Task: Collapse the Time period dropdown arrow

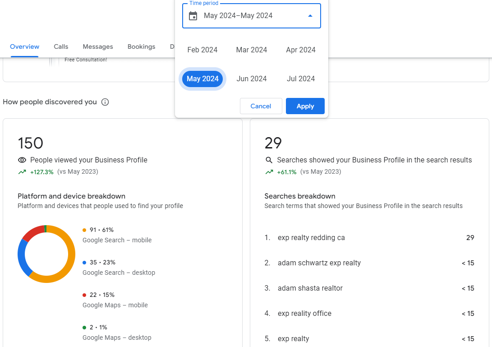Action: tap(310, 16)
